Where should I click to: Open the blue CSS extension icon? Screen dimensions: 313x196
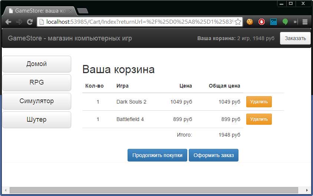click(273, 22)
